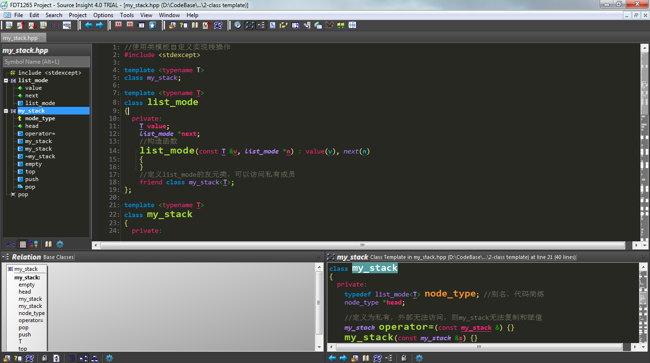Open the Tools menu
This screenshot has width=650, height=363.
coord(127,15)
